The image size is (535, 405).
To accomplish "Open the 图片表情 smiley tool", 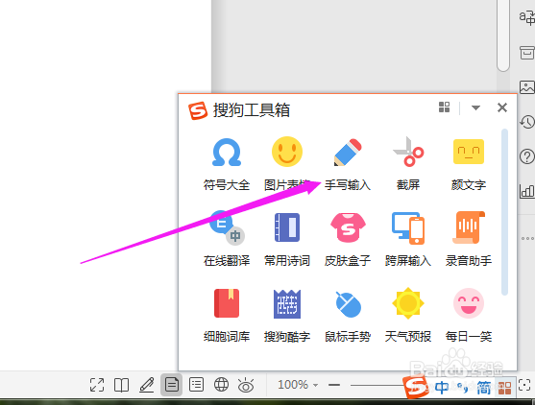I will tap(287, 164).
